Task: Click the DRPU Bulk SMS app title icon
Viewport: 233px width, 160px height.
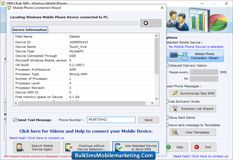Action: pyautogui.click(x=3, y=3)
